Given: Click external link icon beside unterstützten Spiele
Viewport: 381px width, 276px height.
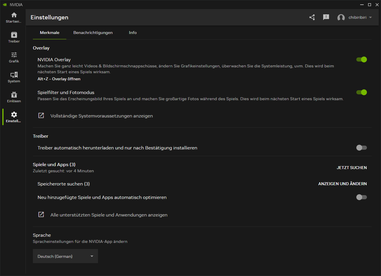Looking at the screenshot, I should [x=41, y=214].
